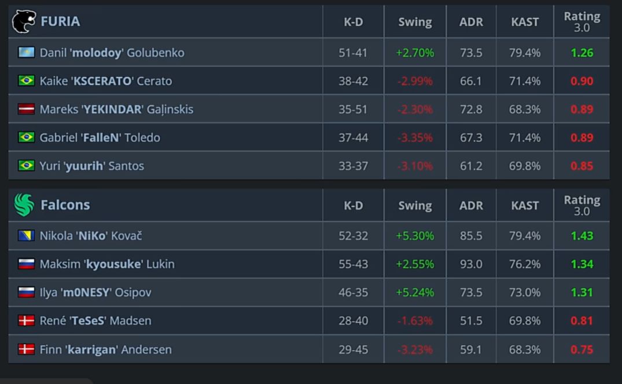Viewport: 622px width, 384px height.
Task: Open Ilya 'm0NESY' Osipov player profile
Action: pyautogui.click(x=95, y=292)
